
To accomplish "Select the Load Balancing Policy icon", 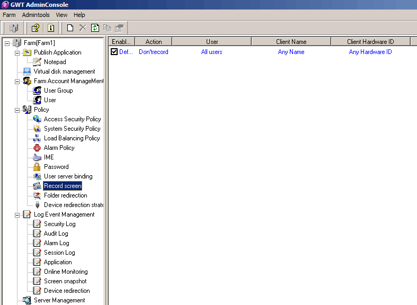I will tap(37, 138).
